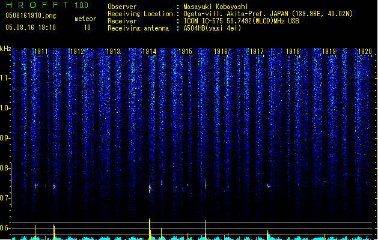Click the 1918 time marker
This screenshot has width=378, height=240.
293,52
